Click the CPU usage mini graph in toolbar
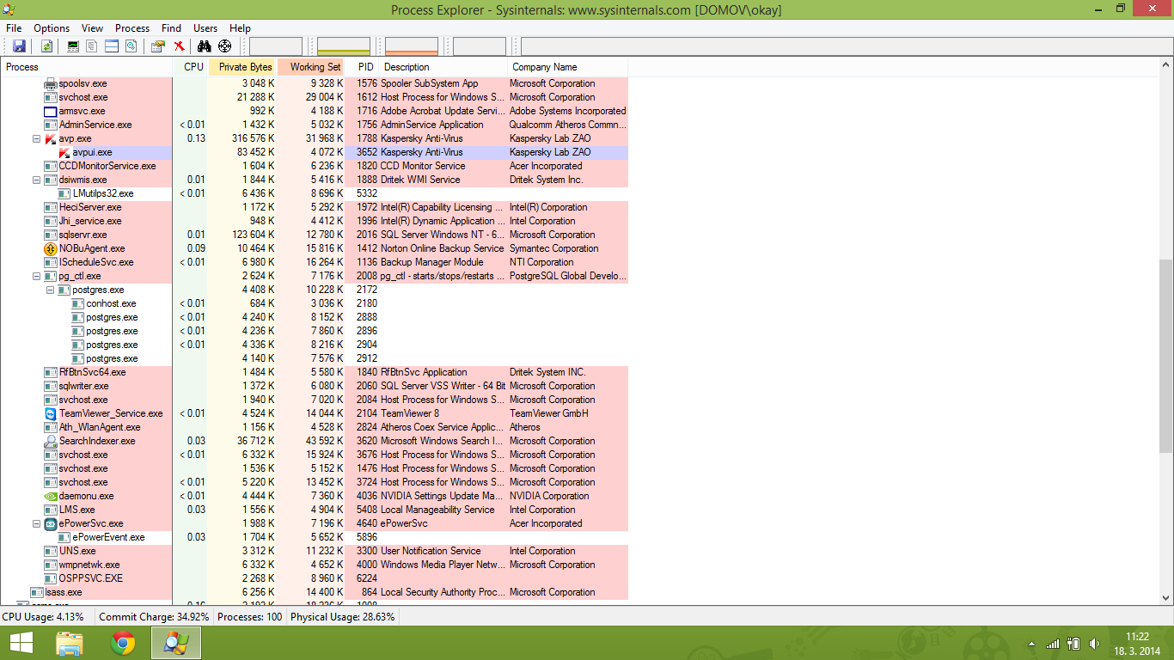 tap(276, 46)
